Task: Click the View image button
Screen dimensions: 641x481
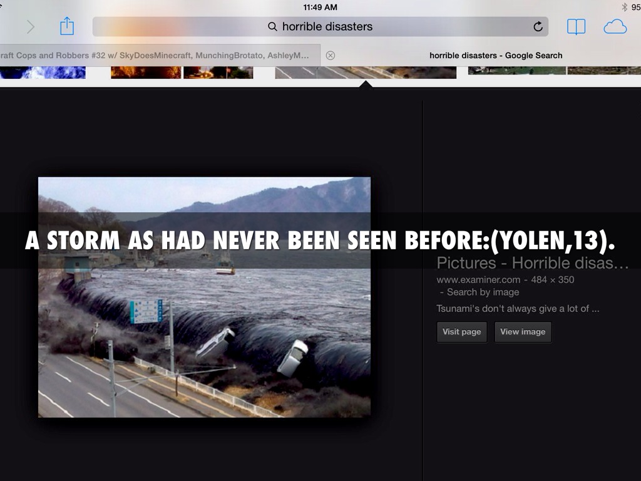Action: (523, 332)
